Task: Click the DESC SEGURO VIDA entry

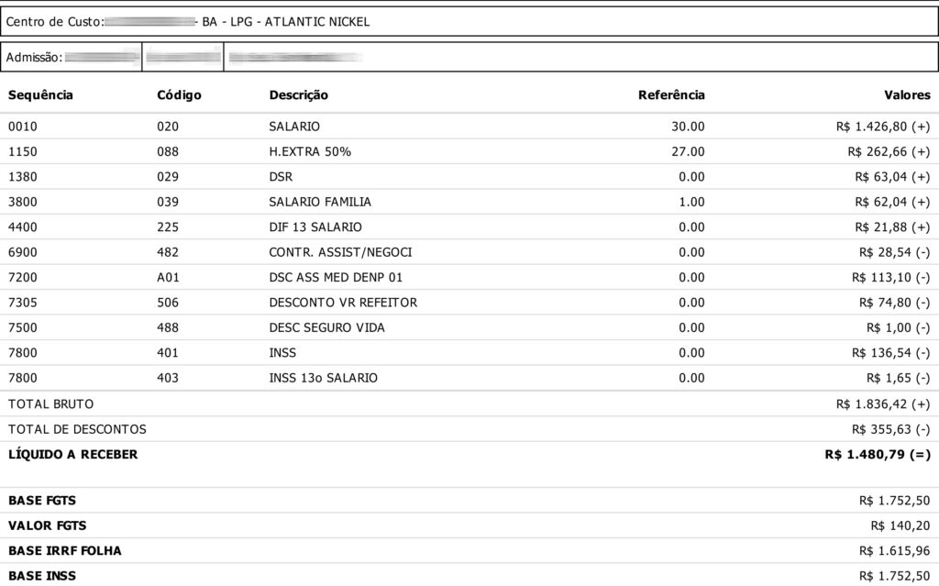Action: [326, 327]
